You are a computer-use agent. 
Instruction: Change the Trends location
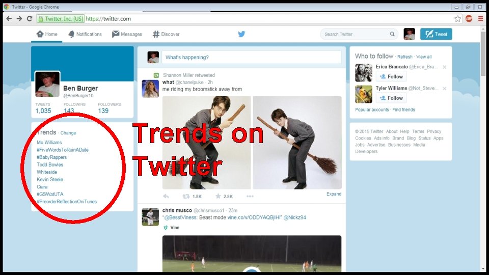68,133
